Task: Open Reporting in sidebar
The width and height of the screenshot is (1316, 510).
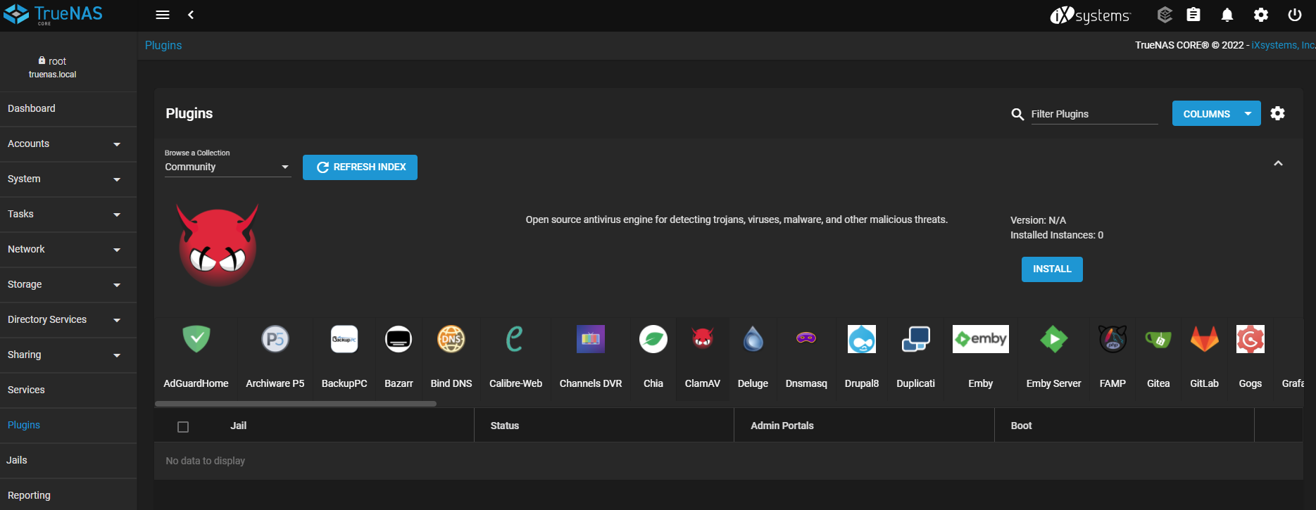Action: point(68,495)
